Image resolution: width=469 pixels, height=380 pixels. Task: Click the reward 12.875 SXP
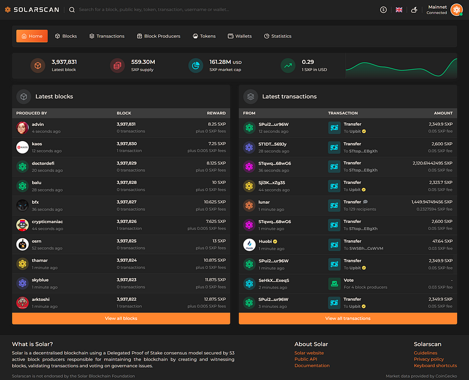pos(215,299)
